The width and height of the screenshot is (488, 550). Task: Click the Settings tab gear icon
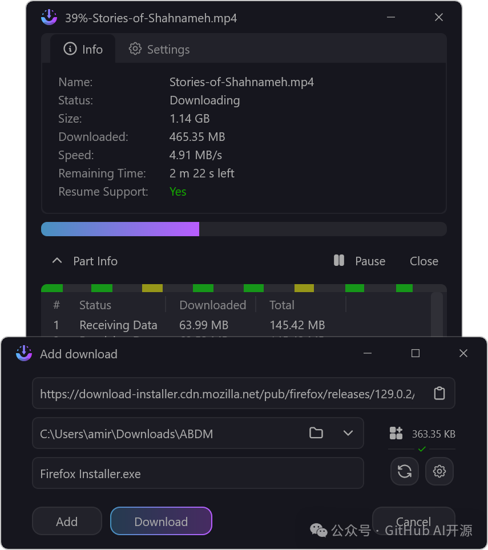click(135, 49)
